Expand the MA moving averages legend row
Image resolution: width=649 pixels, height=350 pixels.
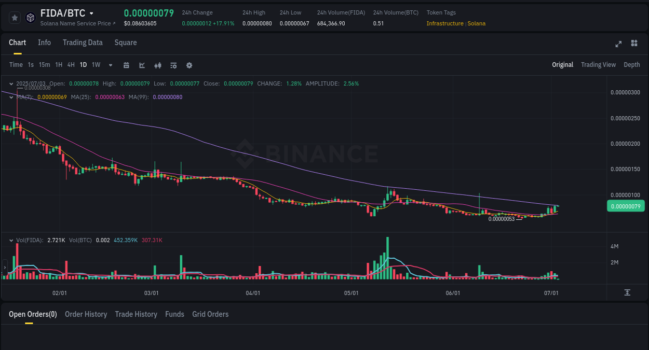[x=11, y=96]
